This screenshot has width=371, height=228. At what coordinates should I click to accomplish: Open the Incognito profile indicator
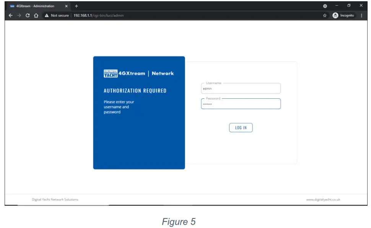[343, 15]
